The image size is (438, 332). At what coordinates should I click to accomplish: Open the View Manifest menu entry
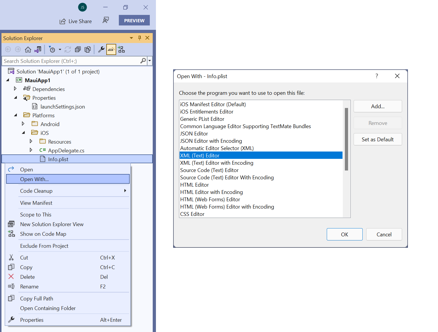36,203
